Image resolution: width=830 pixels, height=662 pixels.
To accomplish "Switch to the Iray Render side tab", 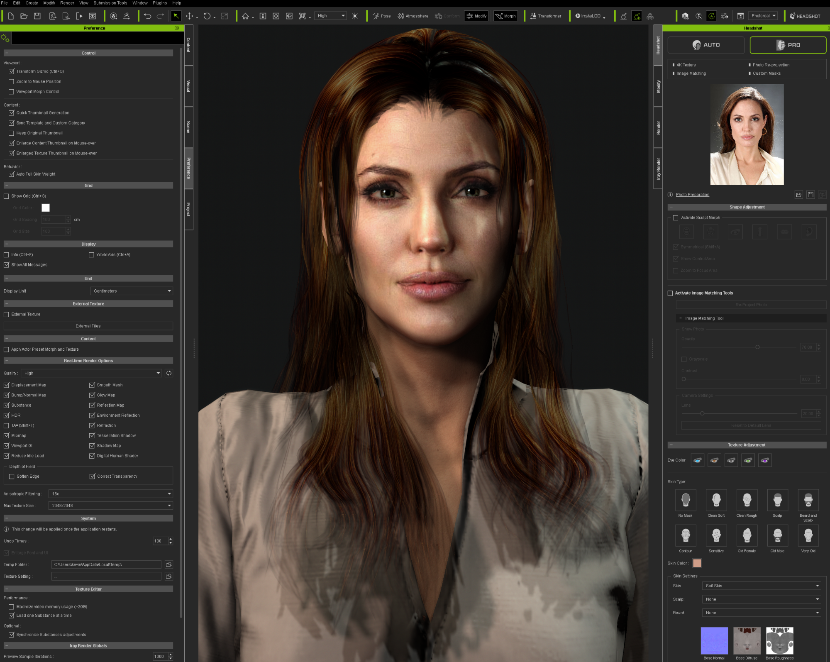I will (x=658, y=169).
